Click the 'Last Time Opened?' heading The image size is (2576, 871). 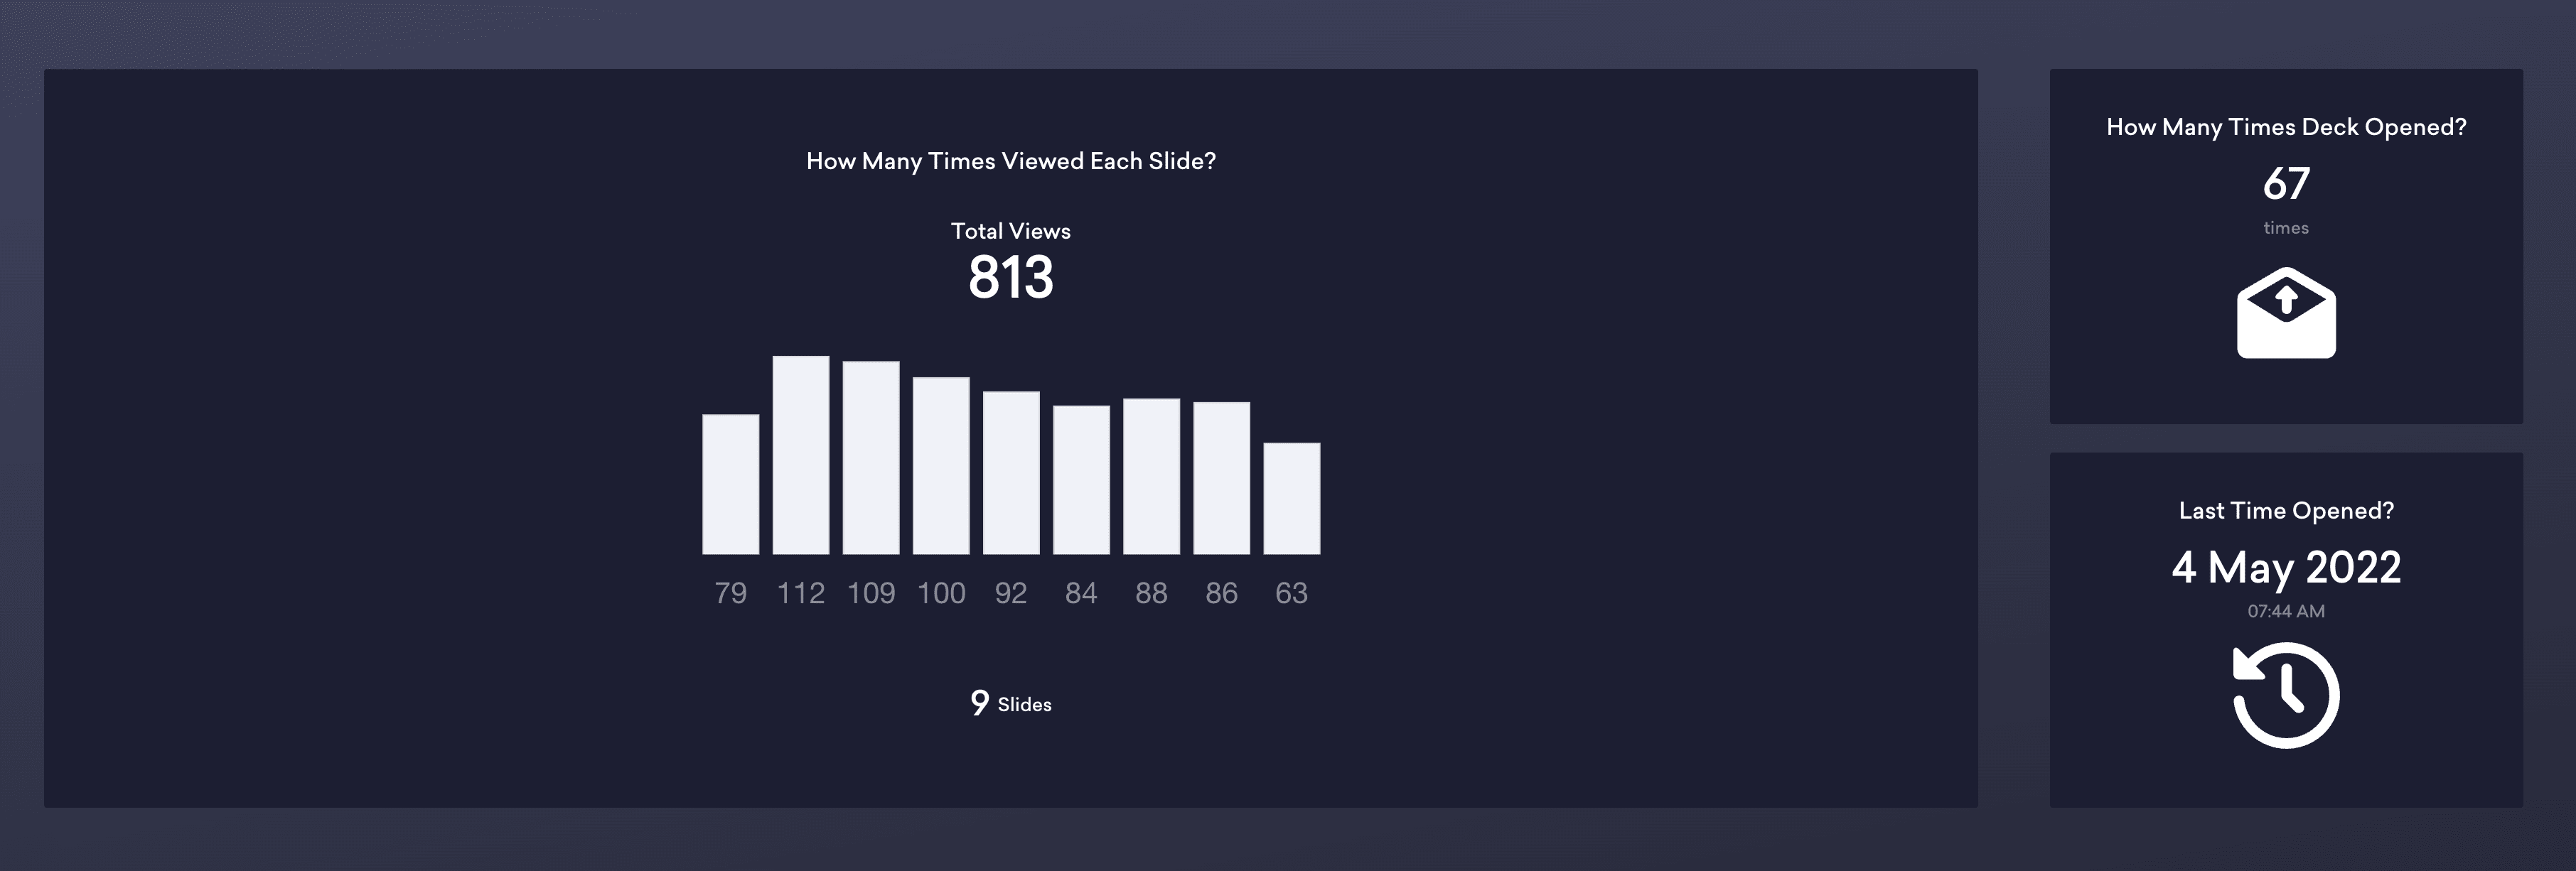coord(2286,511)
